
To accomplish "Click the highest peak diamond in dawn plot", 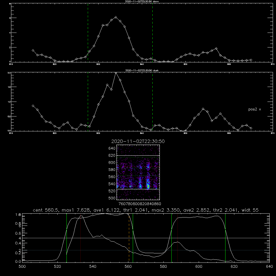I will [116, 17].
